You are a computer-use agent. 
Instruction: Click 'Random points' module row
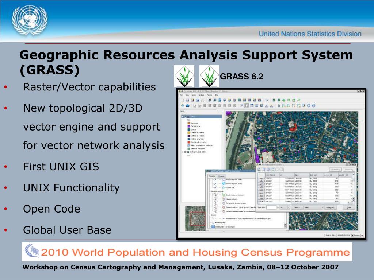click(219, 223)
